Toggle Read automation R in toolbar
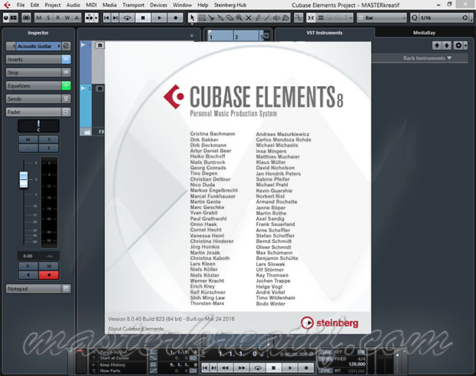The width and height of the screenshot is (476, 376). (58, 18)
